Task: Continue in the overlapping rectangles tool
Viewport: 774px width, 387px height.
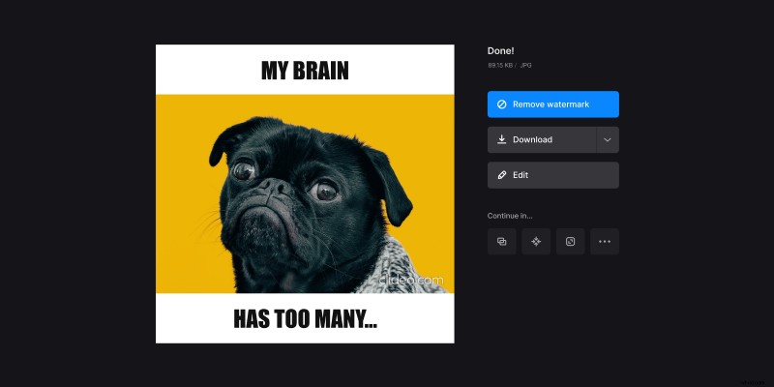Action: (501, 241)
